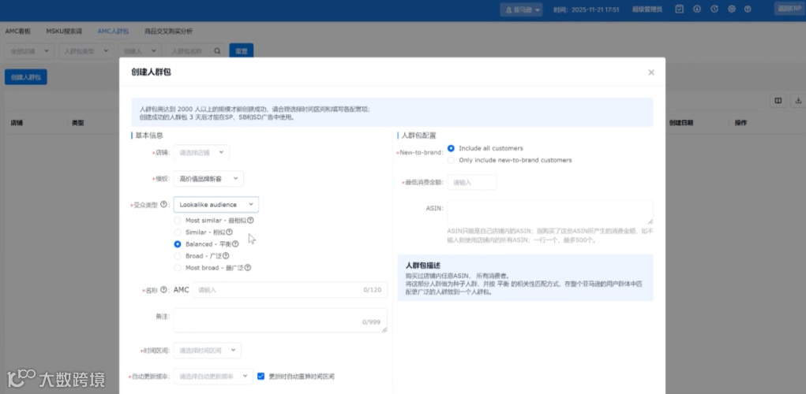Click the 操作 column header

740,123
